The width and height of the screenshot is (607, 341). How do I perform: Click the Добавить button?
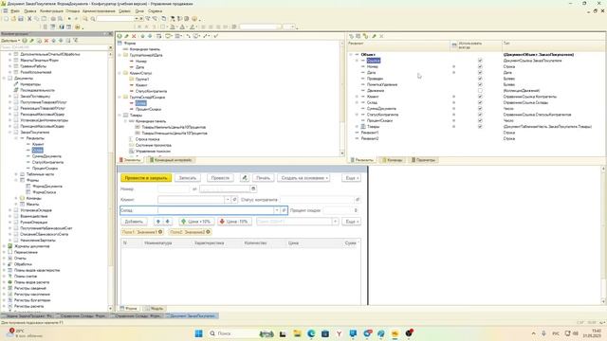click(x=134, y=222)
